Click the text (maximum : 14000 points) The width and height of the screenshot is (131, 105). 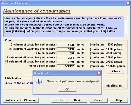[106, 49]
